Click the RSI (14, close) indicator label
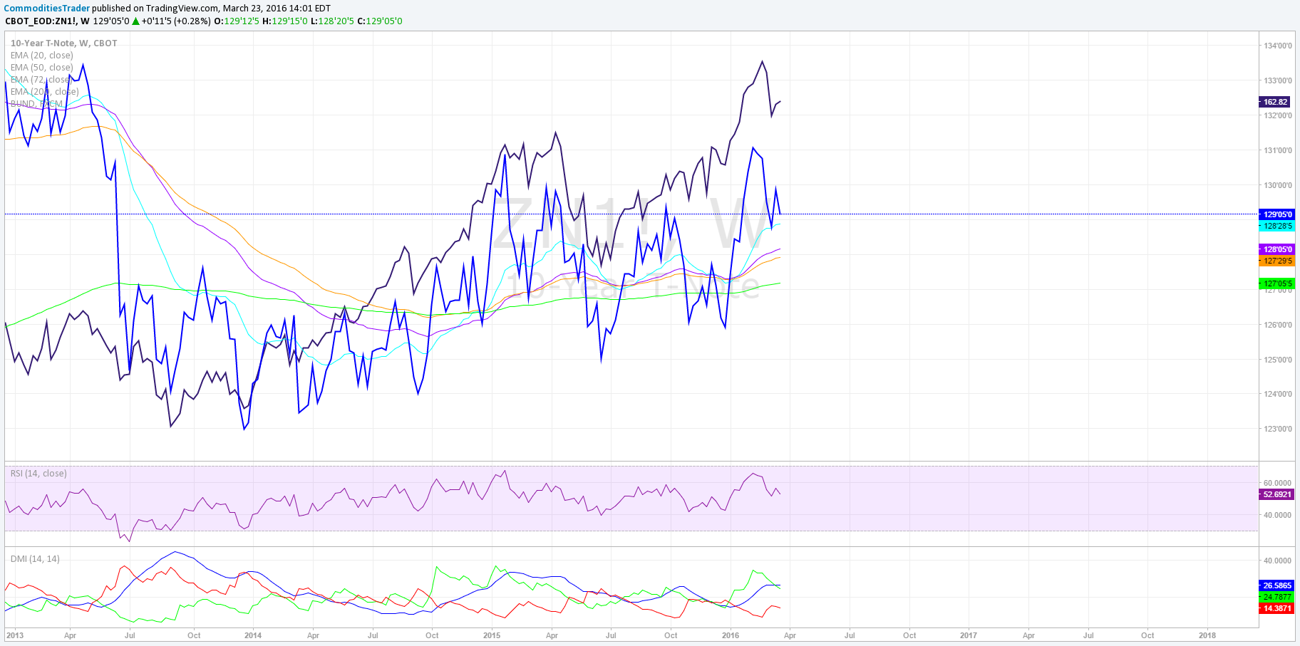Image resolution: width=1300 pixels, height=646 pixels. point(38,473)
